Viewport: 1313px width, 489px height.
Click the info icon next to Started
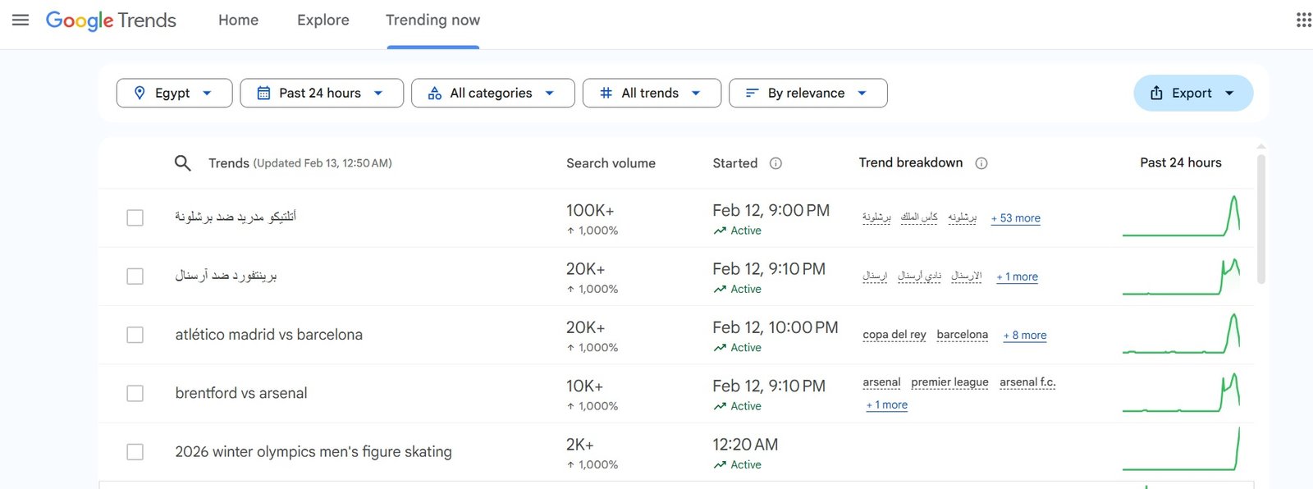point(775,163)
